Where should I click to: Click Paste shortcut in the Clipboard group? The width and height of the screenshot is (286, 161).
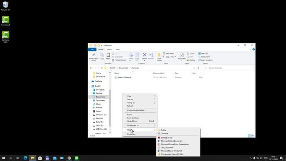119,60
